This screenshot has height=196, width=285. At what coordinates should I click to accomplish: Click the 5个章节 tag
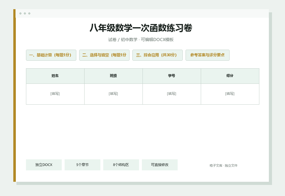tap(83, 165)
